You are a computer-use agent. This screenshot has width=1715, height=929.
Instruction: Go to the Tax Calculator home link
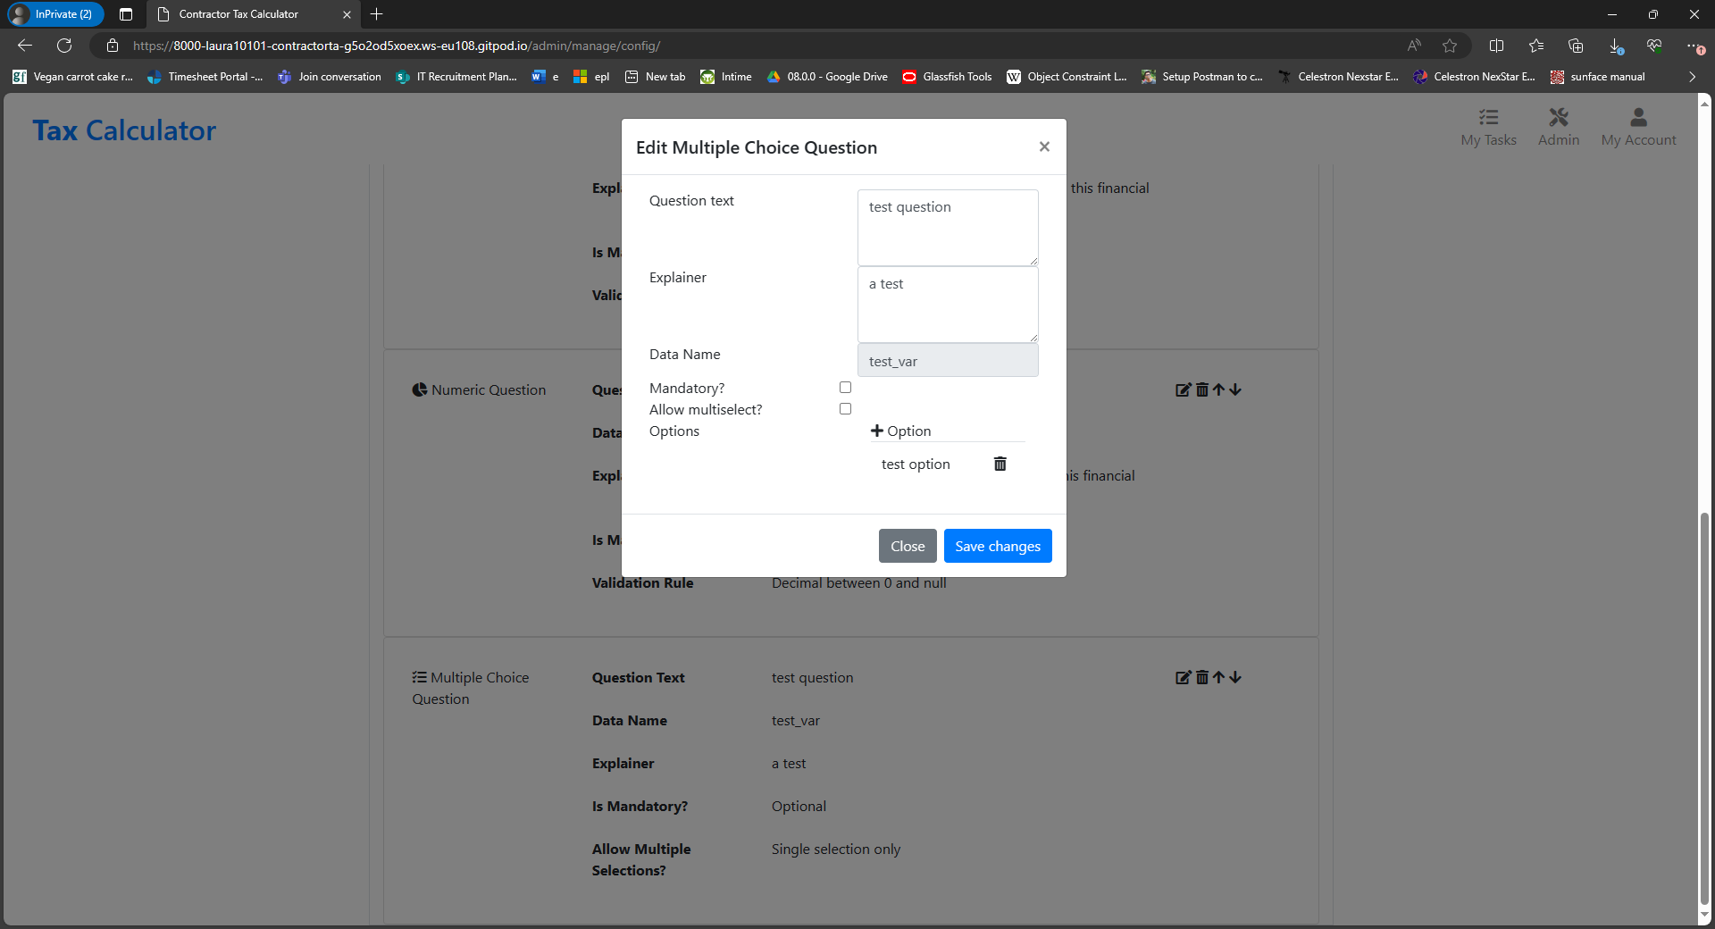pos(124,130)
